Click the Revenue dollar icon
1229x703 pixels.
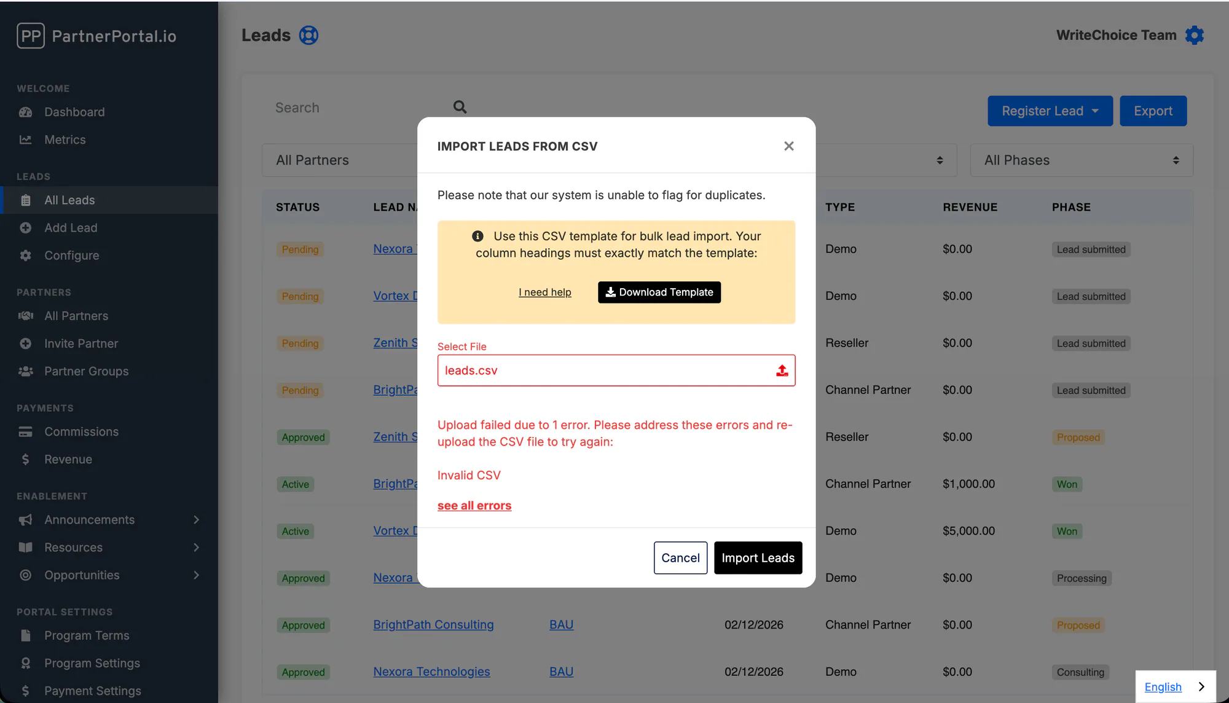point(26,460)
